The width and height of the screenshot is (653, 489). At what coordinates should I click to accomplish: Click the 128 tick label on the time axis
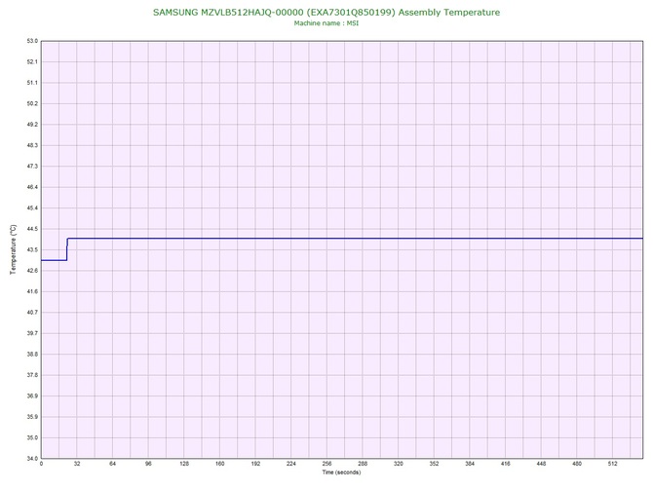click(x=184, y=464)
